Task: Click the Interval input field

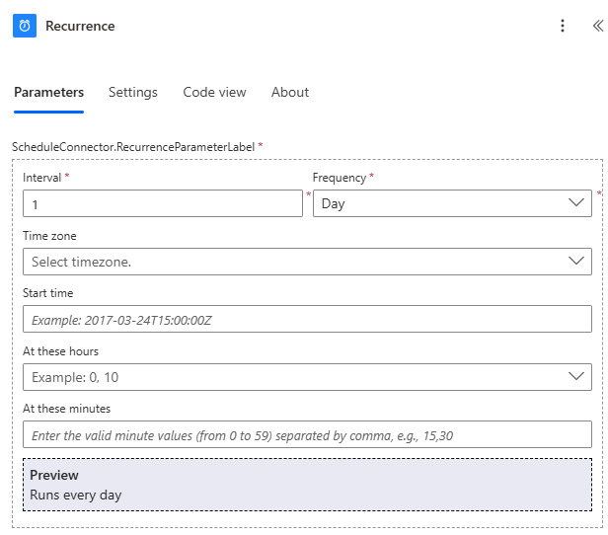Action: (x=162, y=204)
